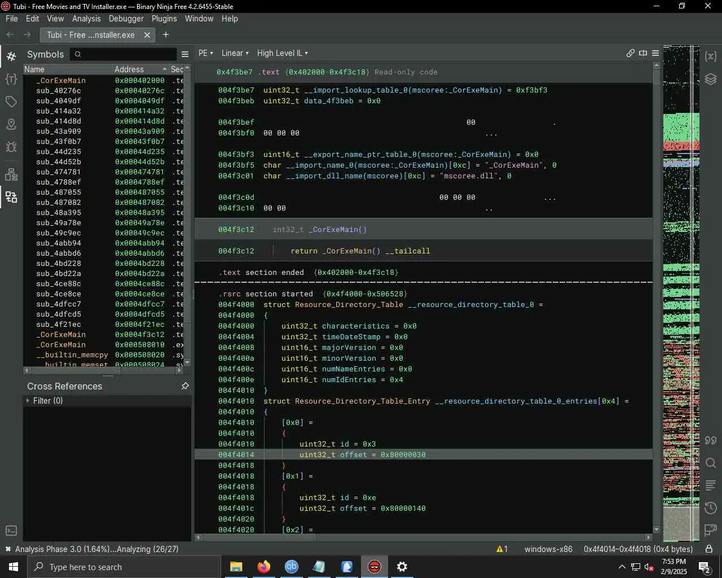The image size is (722, 578).
Task: Sort by the Name column header
Action: coord(68,69)
